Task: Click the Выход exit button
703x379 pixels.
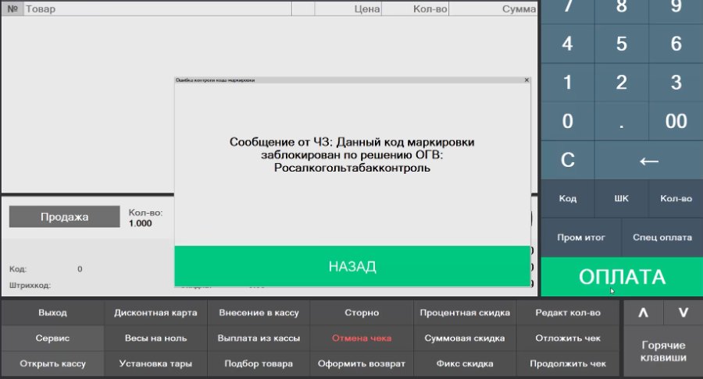Action: 52,313
